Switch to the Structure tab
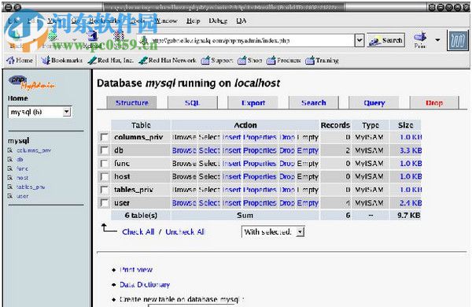This screenshot has width=472, height=307. [x=132, y=103]
